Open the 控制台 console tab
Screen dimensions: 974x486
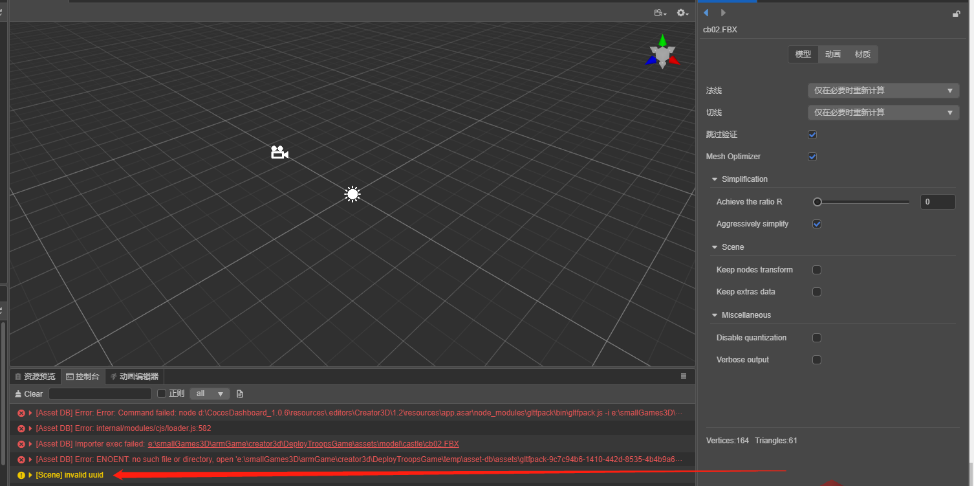(x=83, y=376)
